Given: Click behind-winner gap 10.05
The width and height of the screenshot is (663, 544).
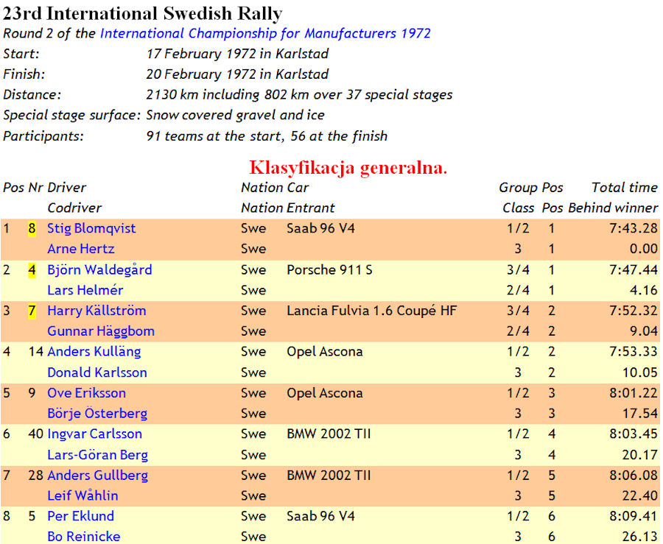Looking at the screenshot, I should [x=640, y=372].
